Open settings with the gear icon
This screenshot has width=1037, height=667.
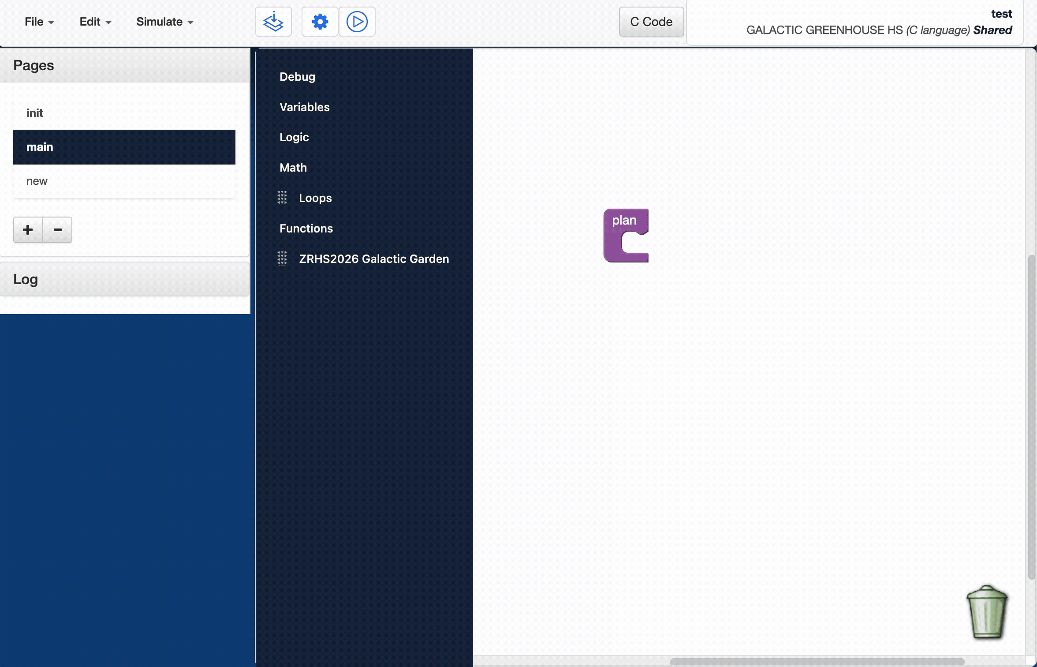coord(320,22)
